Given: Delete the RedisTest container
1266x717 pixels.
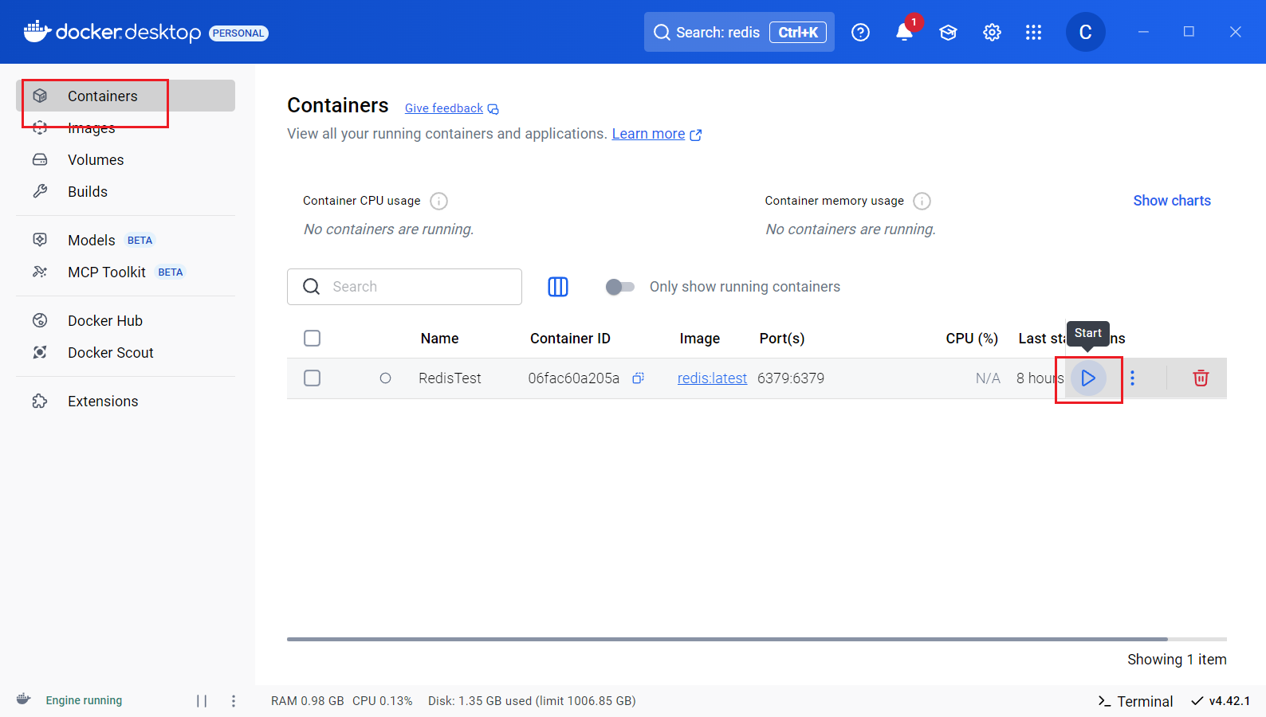Looking at the screenshot, I should pyautogui.click(x=1201, y=378).
